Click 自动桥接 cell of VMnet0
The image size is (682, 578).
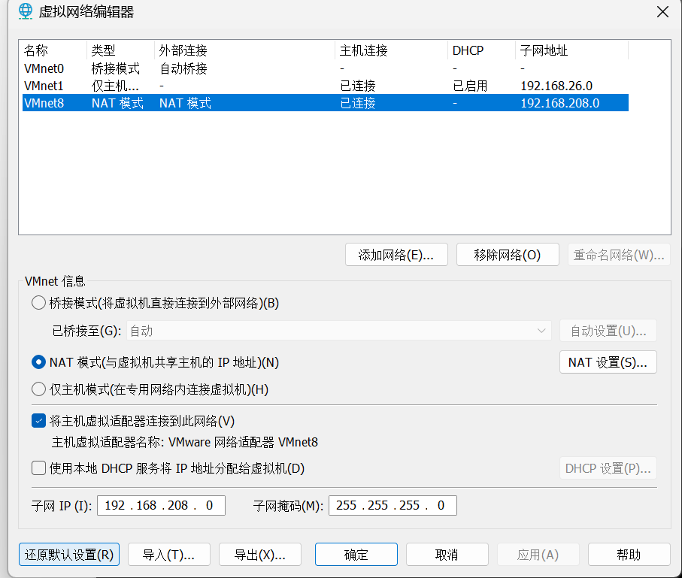click(183, 68)
